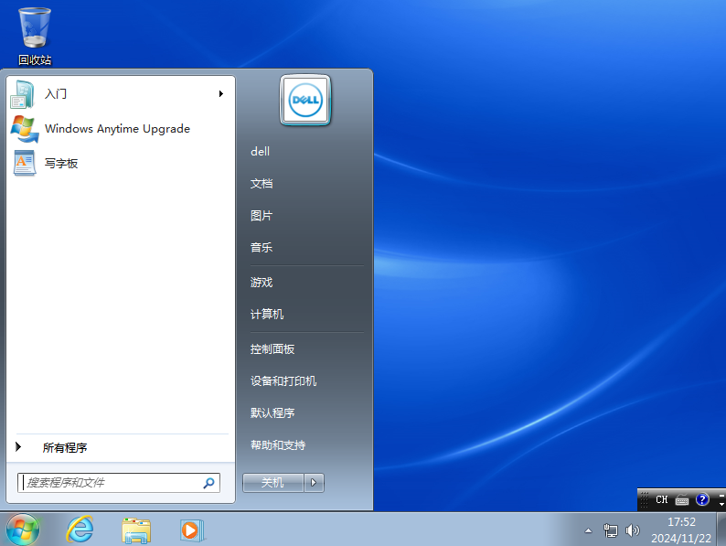Open Pictures (图片)
Image resolution: width=726 pixels, height=546 pixels.
262,215
